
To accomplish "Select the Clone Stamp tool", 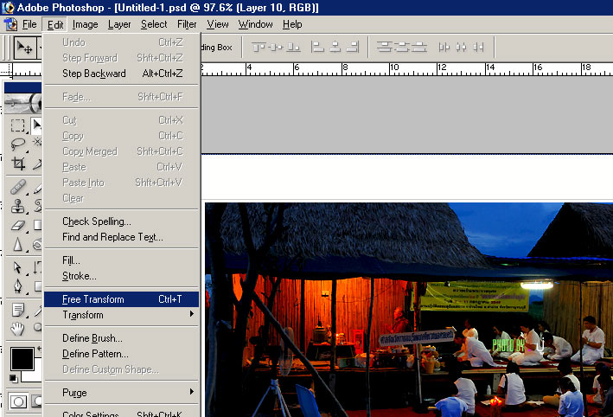I will pos(17,206).
